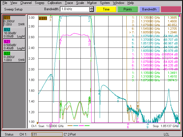Click S21 marker 2 triangle on the magenta trace
Screen dimensions: 183x137
[x=90, y=41]
